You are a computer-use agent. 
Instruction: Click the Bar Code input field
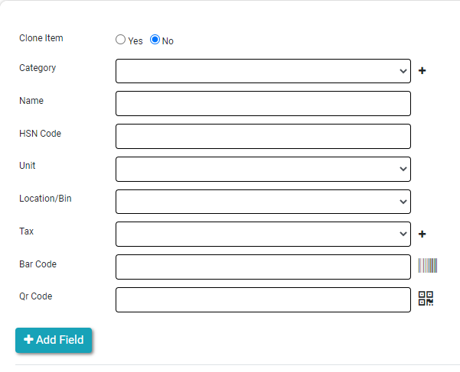(x=263, y=267)
